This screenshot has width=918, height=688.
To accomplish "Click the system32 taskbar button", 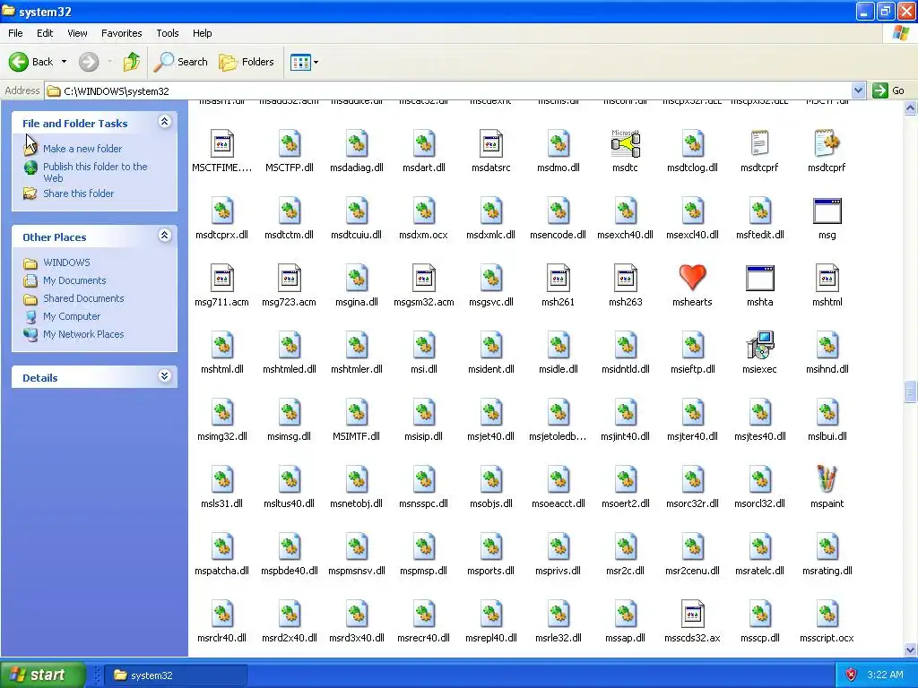I will click(x=176, y=675).
